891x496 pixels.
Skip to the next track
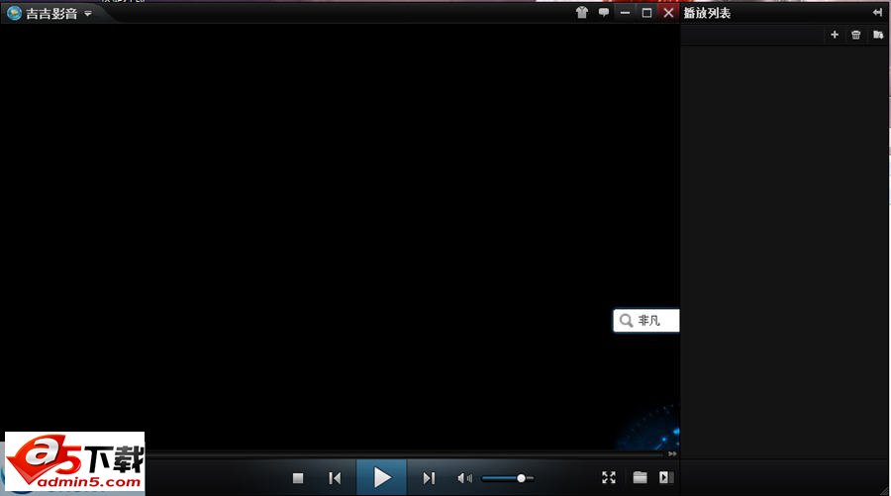click(x=429, y=478)
